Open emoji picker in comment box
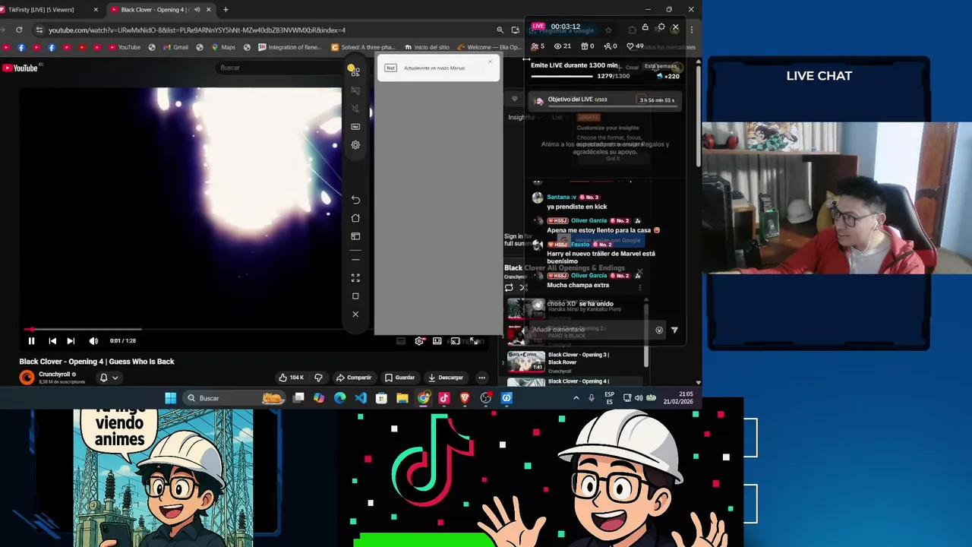The height and width of the screenshot is (547, 972). tap(659, 330)
